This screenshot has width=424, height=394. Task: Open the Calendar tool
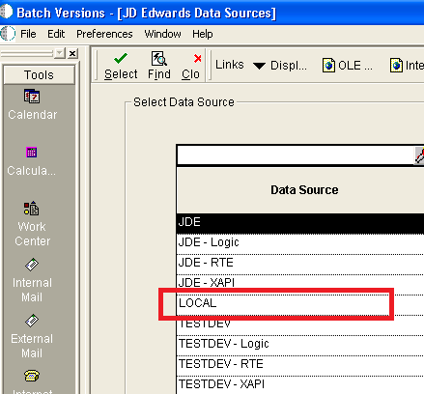click(x=33, y=104)
